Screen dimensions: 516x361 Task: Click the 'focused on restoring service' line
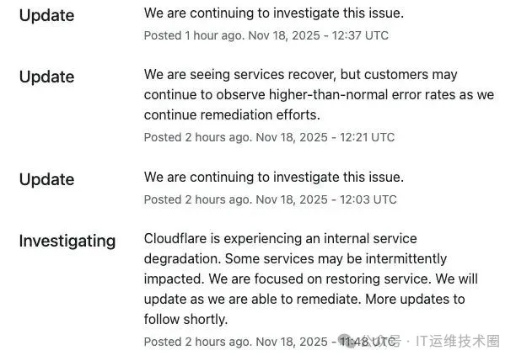310,279
